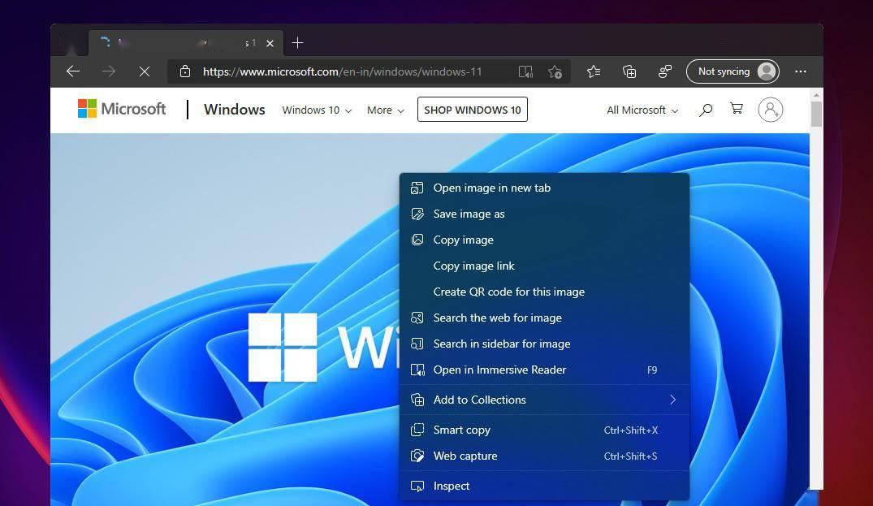873x506 pixels.
Task: Select Search the web for image
Action: click(544, 318)
